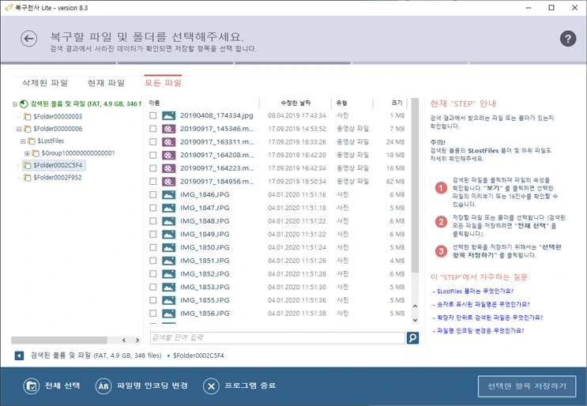This screenshot has height=406, width=587.
Task: Check the box for 20190917_145346 video
Action: click(152, 129)
